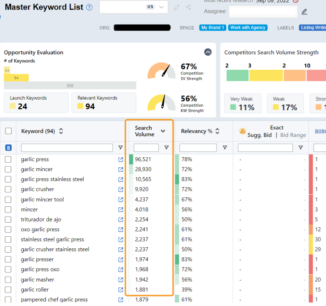Viewport: 326px width, 306px height.
Task: Click the My Brand 1 space tag
Action: point(213,28)
